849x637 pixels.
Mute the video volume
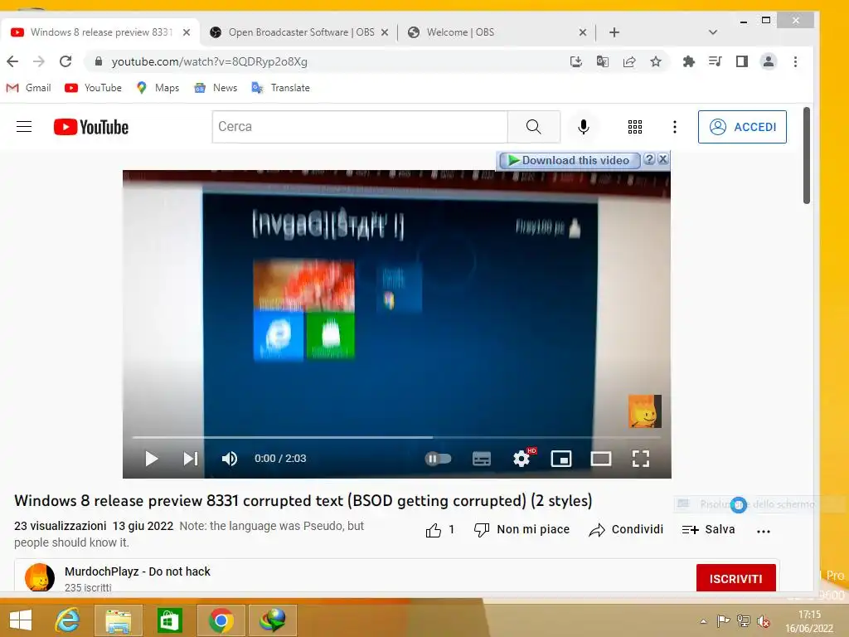(x=230, y=459)
